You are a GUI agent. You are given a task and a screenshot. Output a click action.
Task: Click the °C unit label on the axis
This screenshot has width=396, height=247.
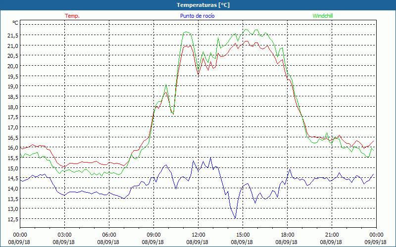[x=15, y=23]
